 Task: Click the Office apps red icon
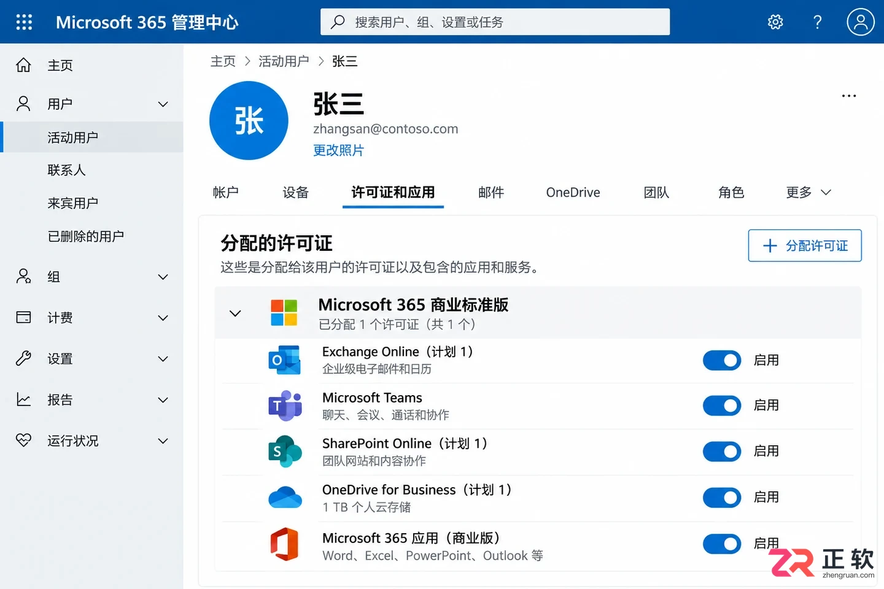tap(284, 544)
